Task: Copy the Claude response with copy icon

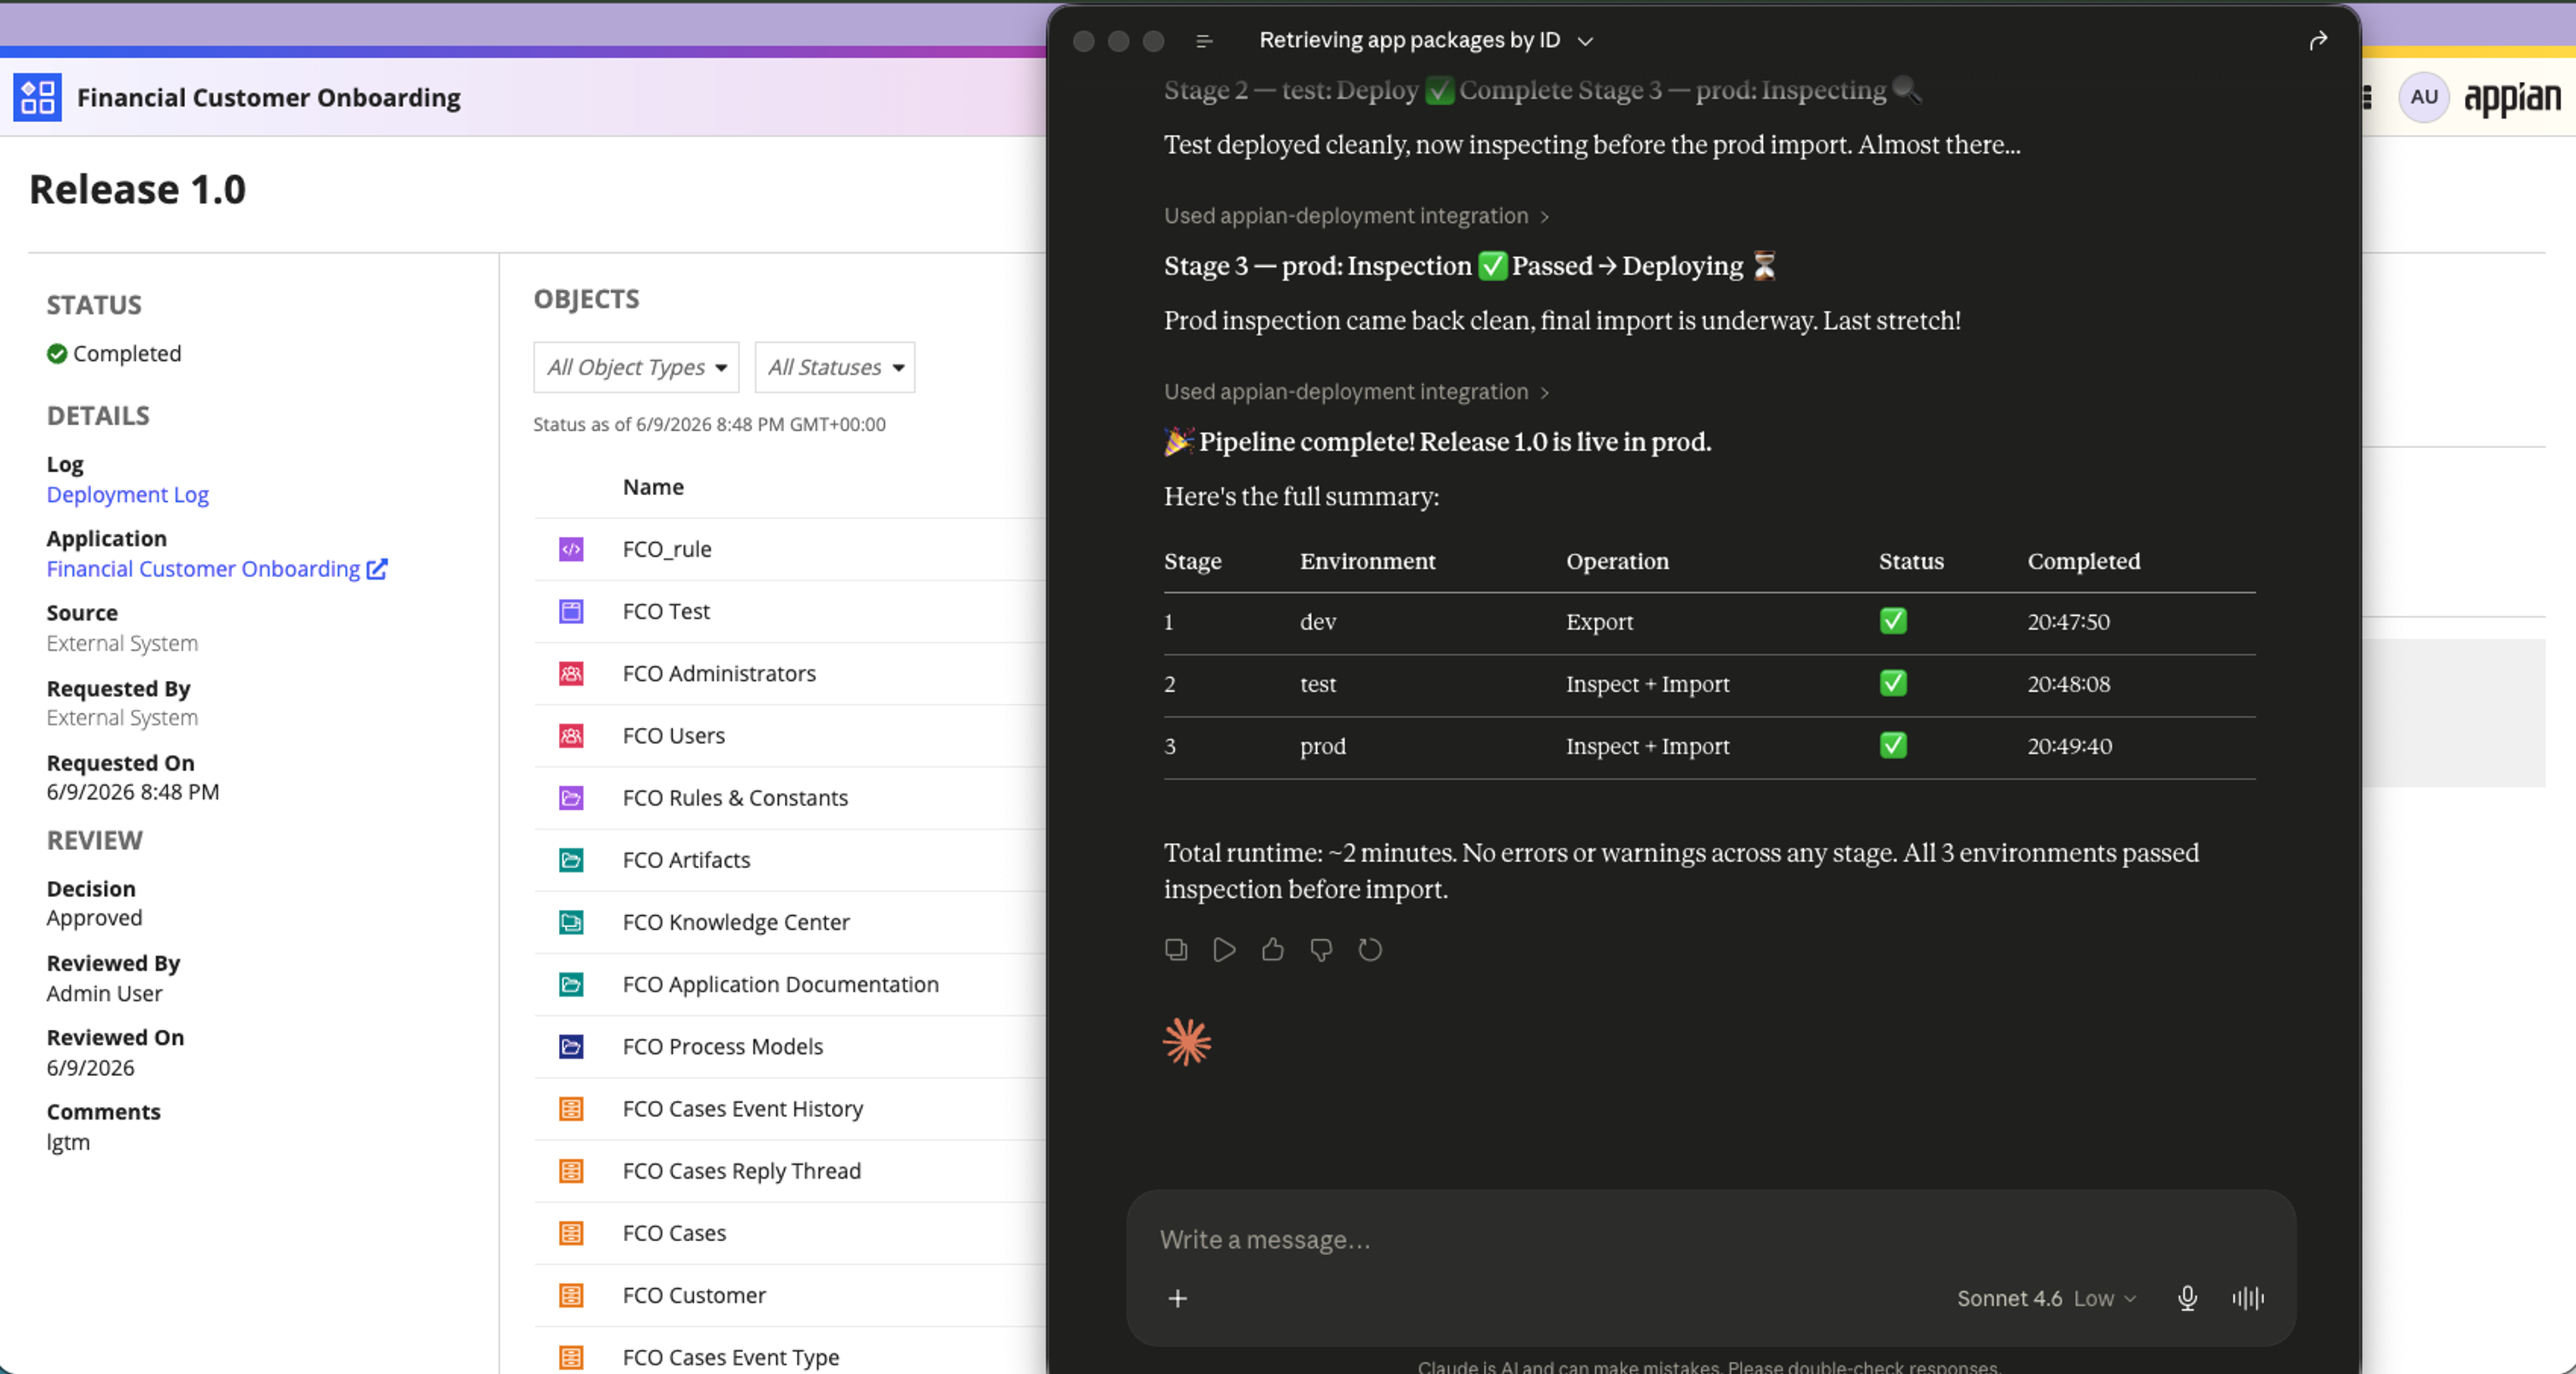Action: pyautogui.click(x=1176, y=949)
